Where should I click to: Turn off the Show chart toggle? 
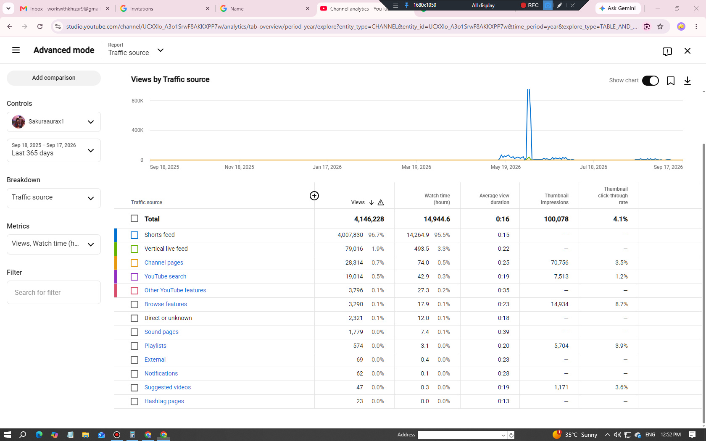coord(650,81)
